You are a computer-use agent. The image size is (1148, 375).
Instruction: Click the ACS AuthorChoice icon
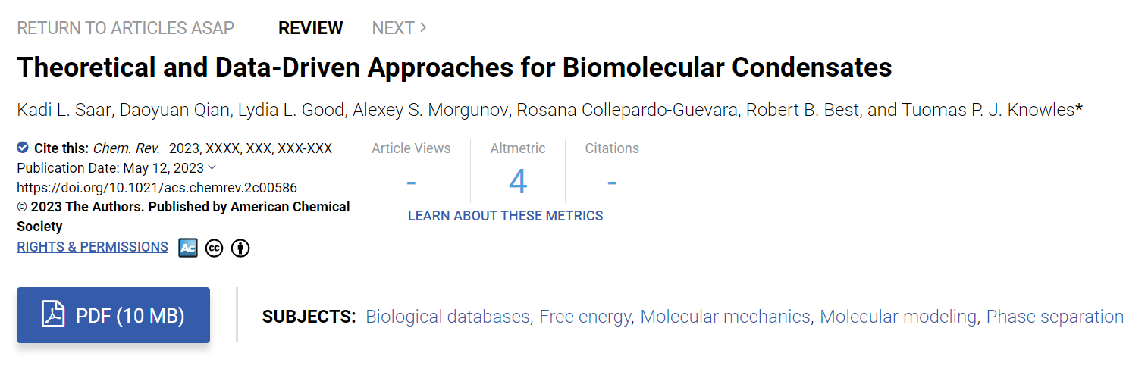pos(188,248)
